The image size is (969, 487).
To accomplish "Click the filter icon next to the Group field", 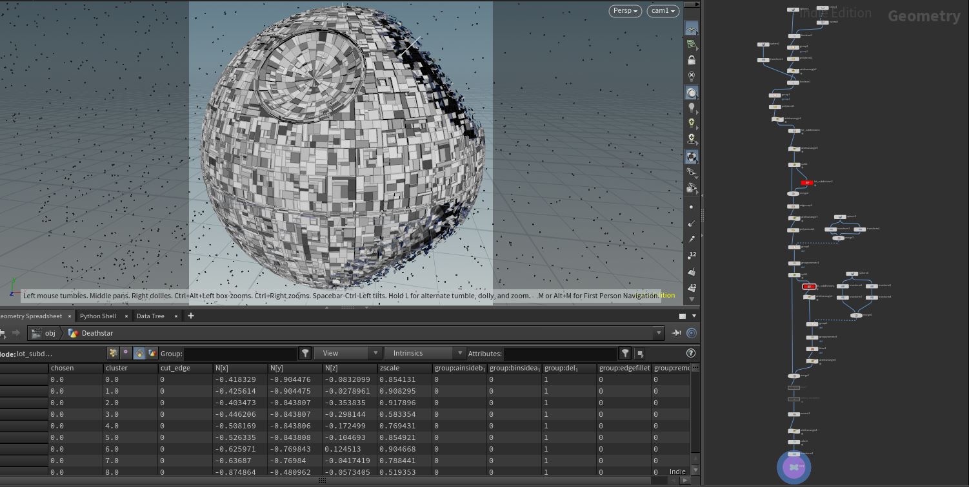I will pos(305,353).
